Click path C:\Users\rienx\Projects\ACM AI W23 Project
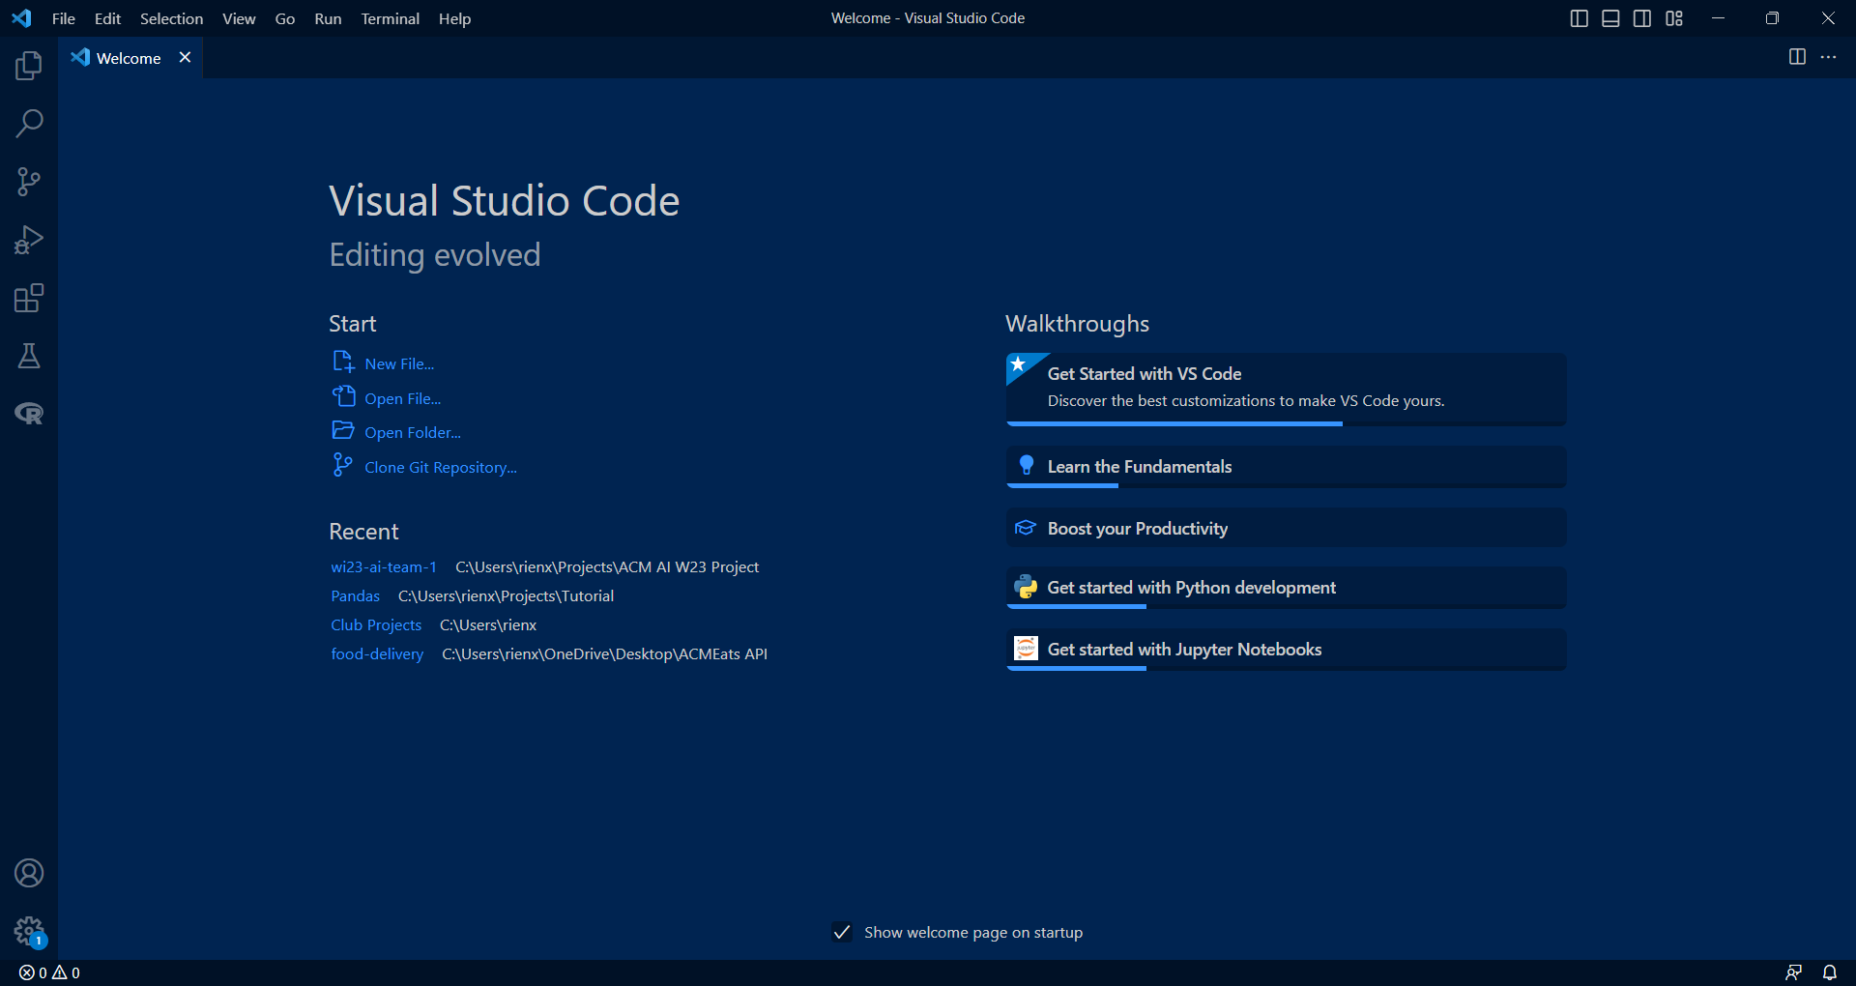The width and height of the screenshot is (1856, 986). pos(607,567)
